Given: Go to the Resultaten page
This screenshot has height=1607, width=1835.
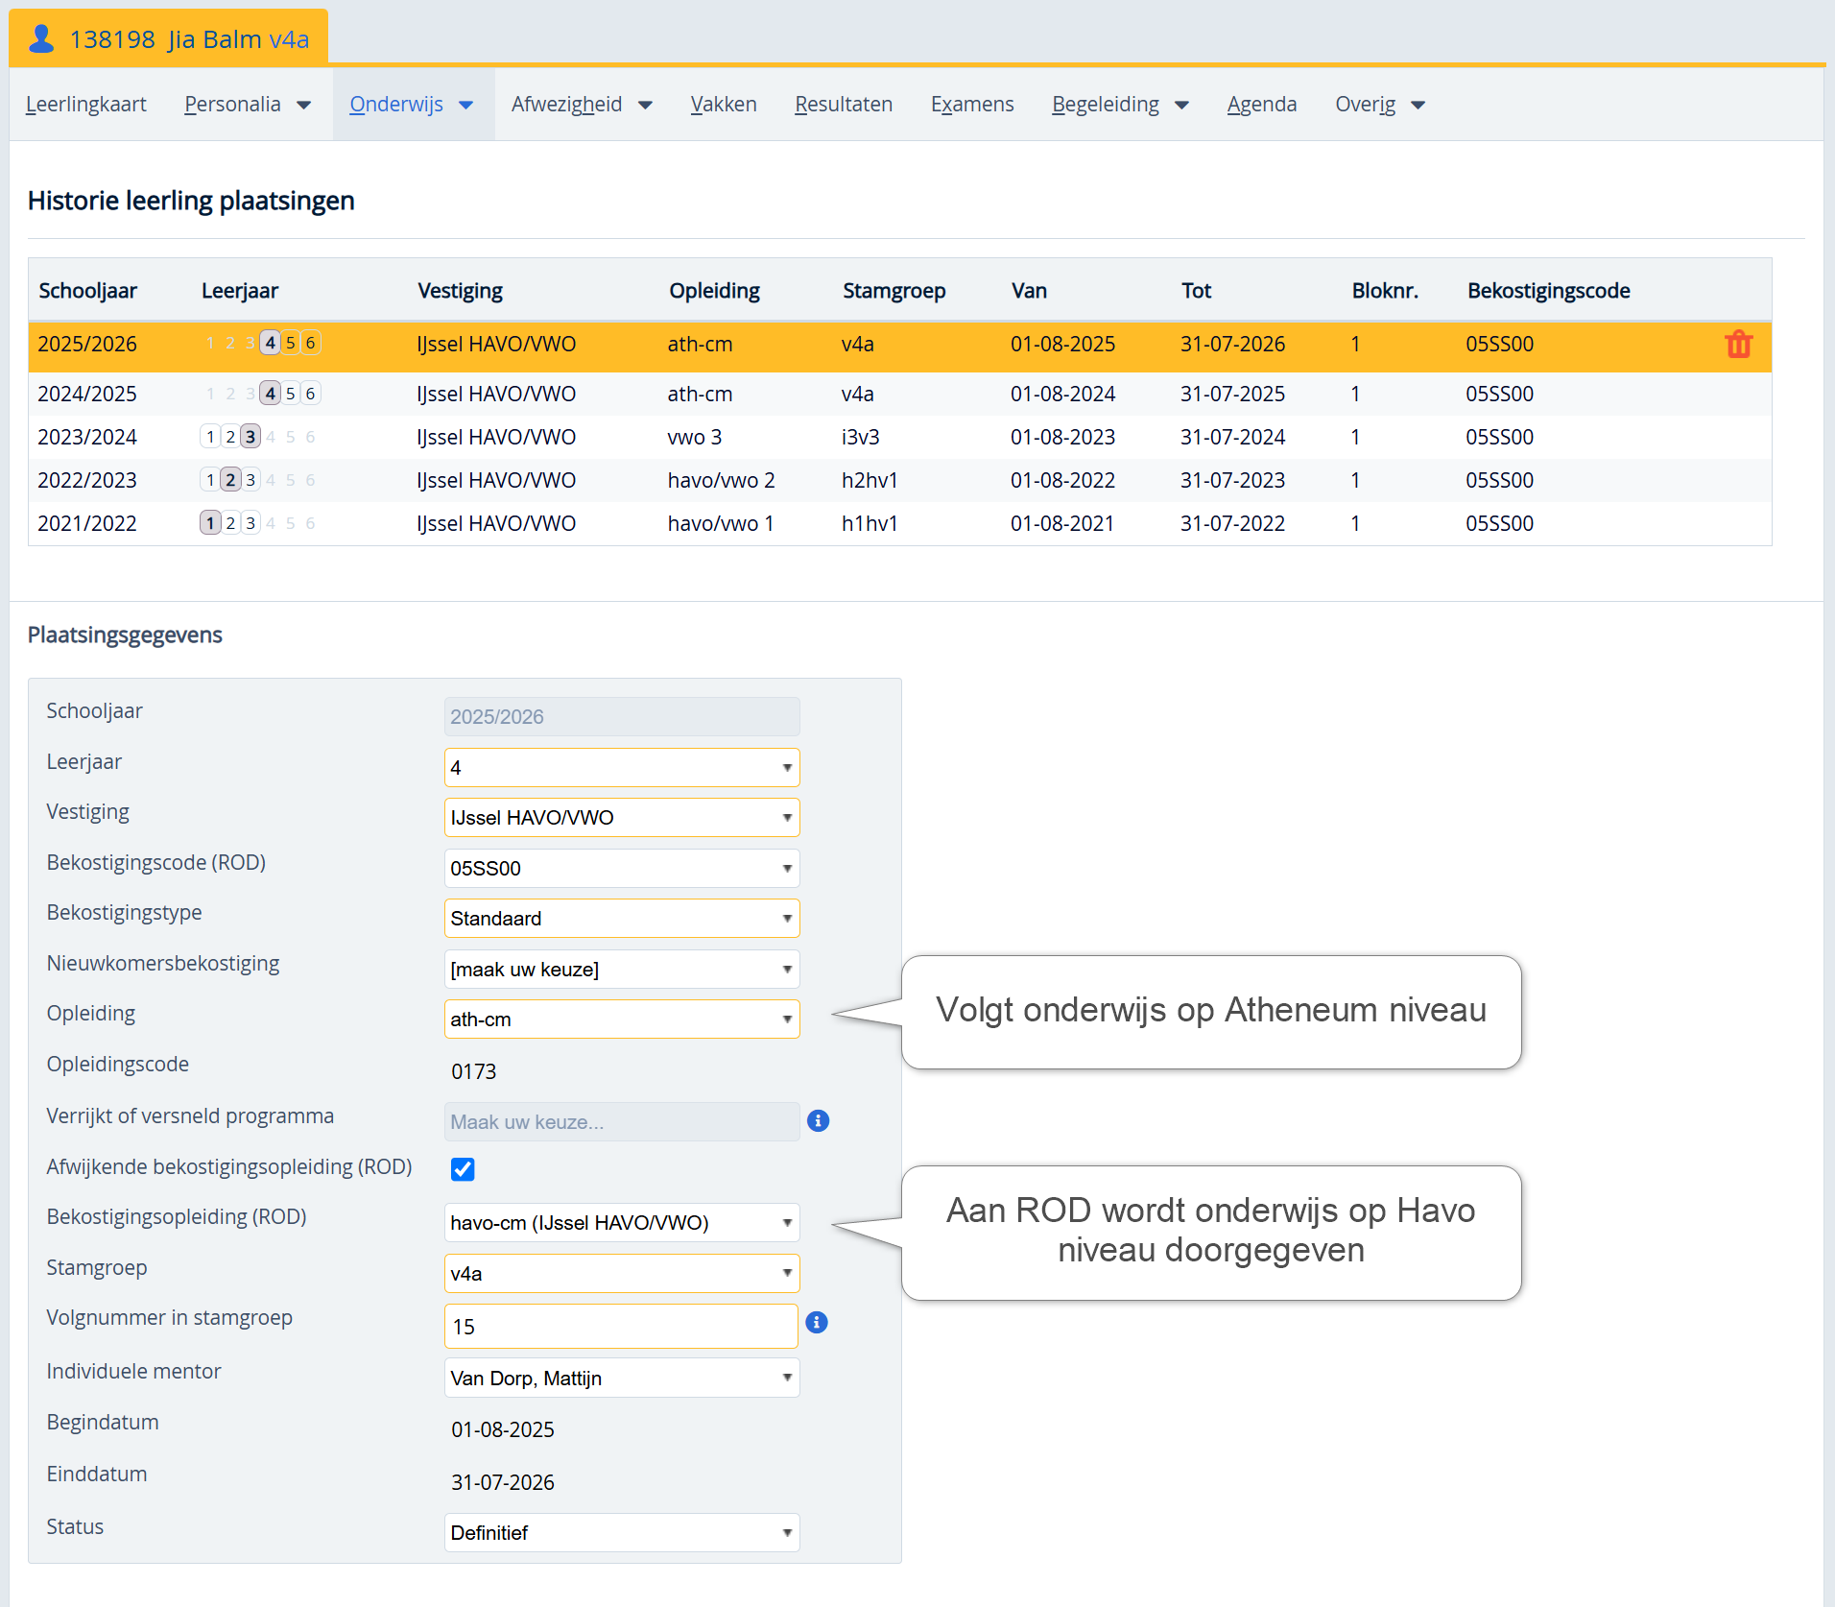Looking at the screenshot, I should pos(843,105).
